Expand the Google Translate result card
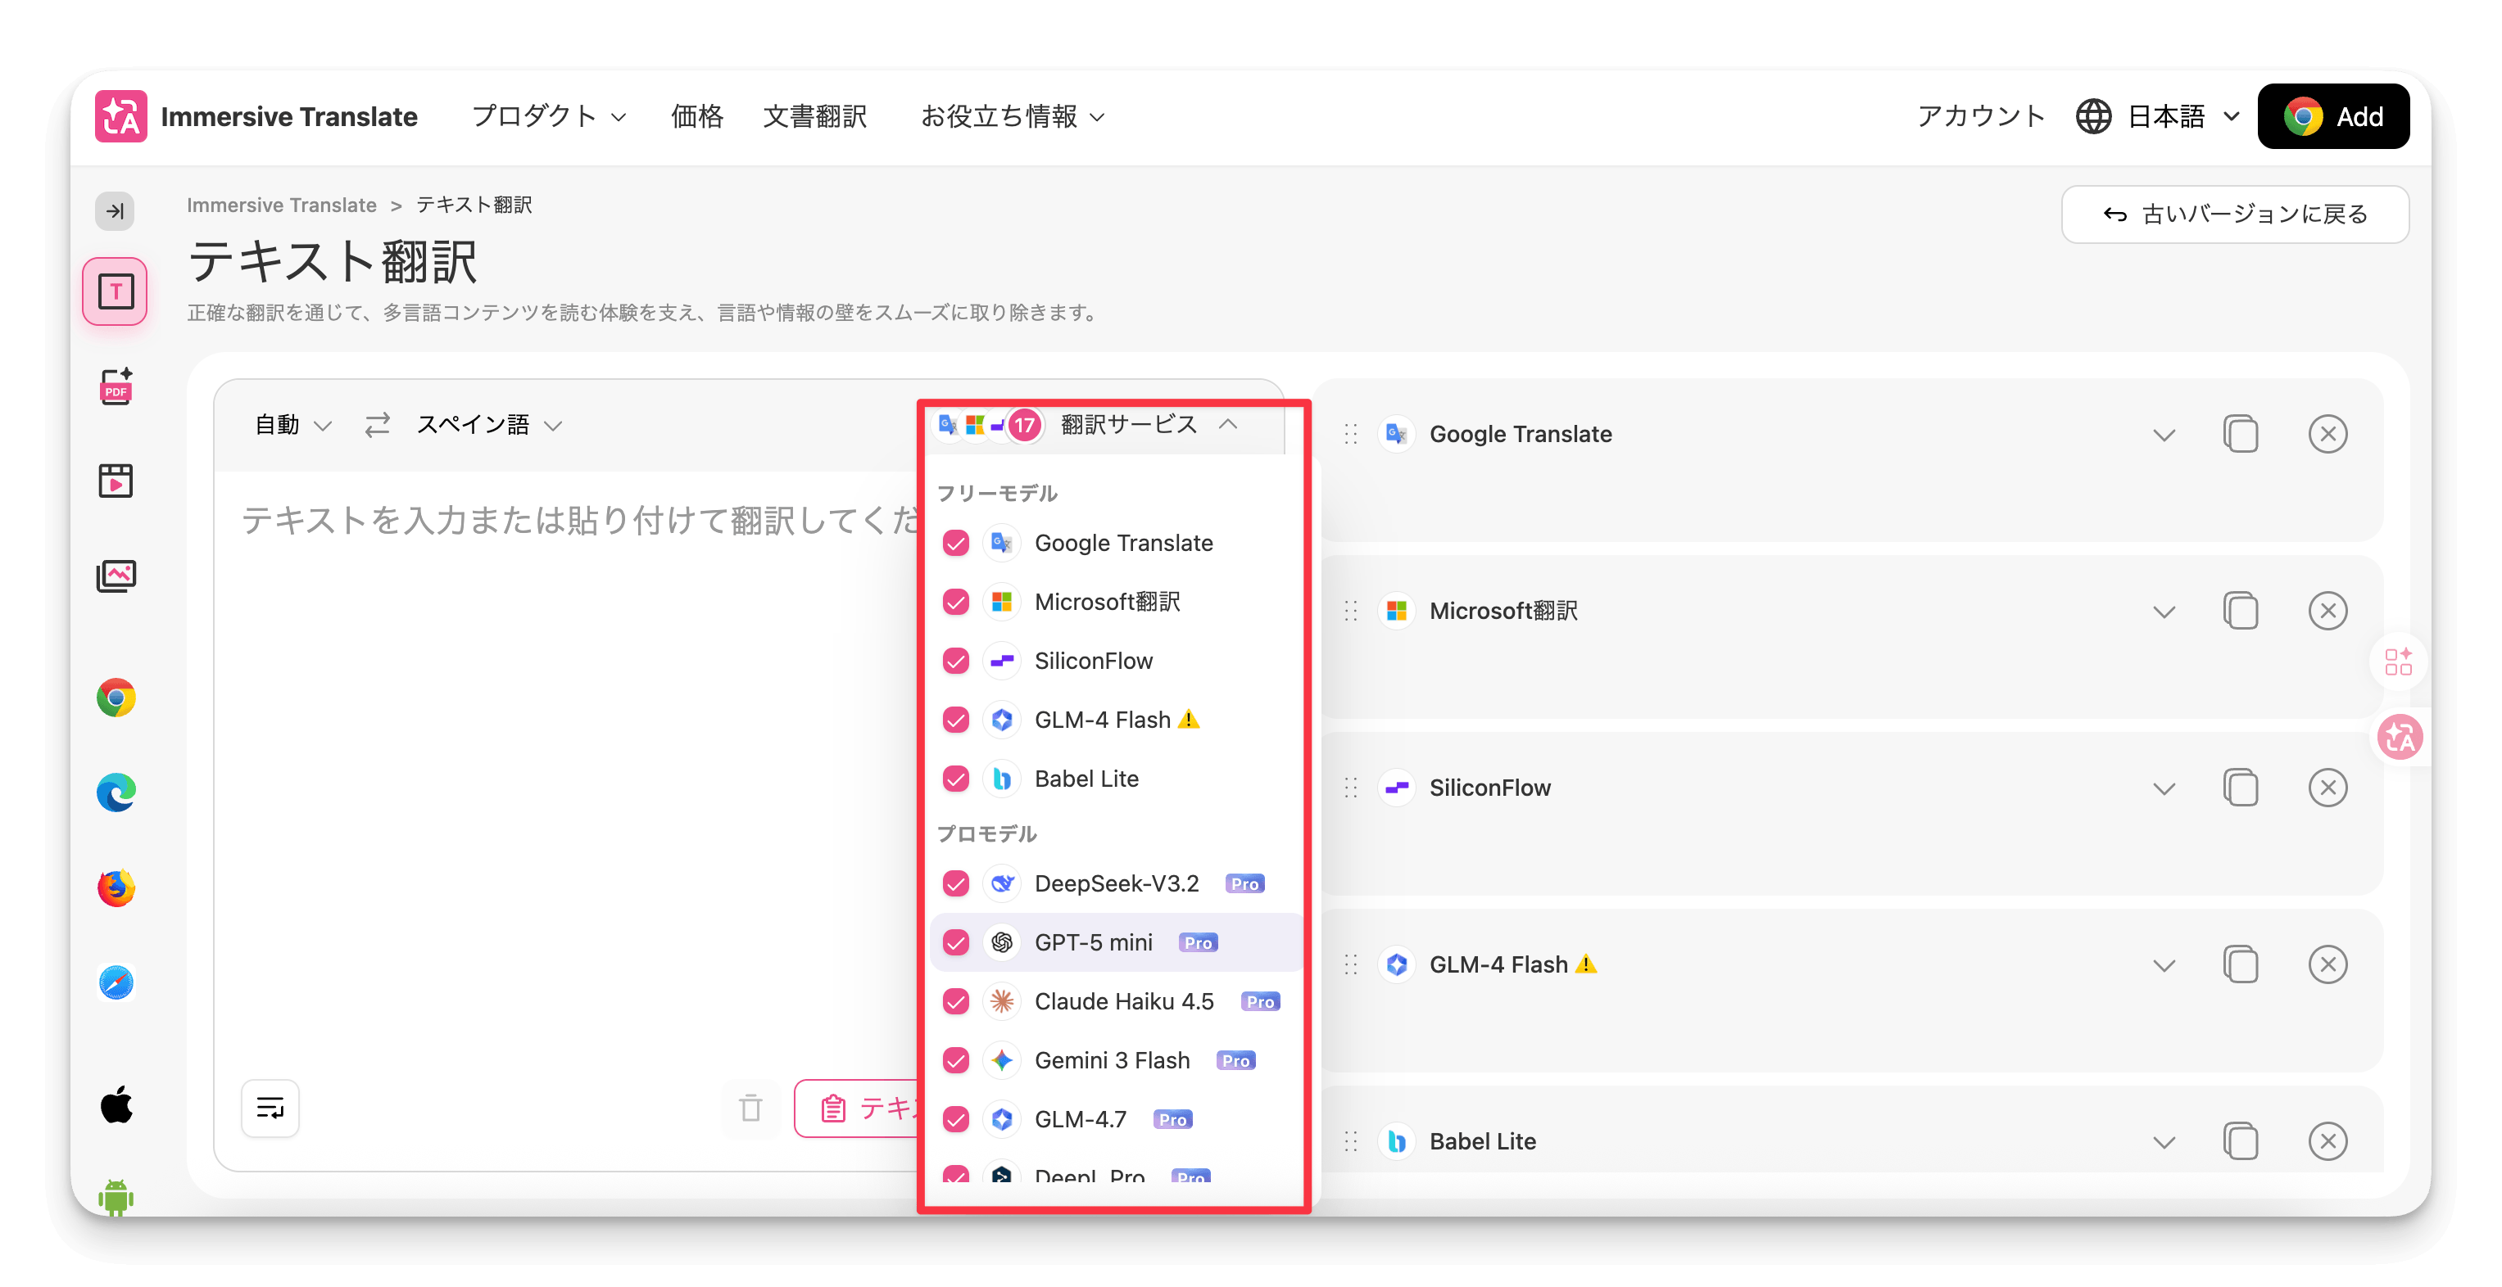2502x1287 pixels. point(2163,435)
